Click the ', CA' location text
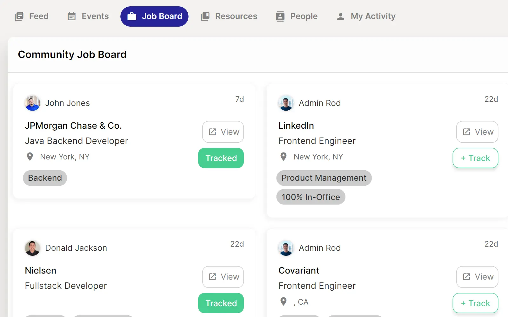The height and width of the screenshot is (317, 508). point(301,302)
